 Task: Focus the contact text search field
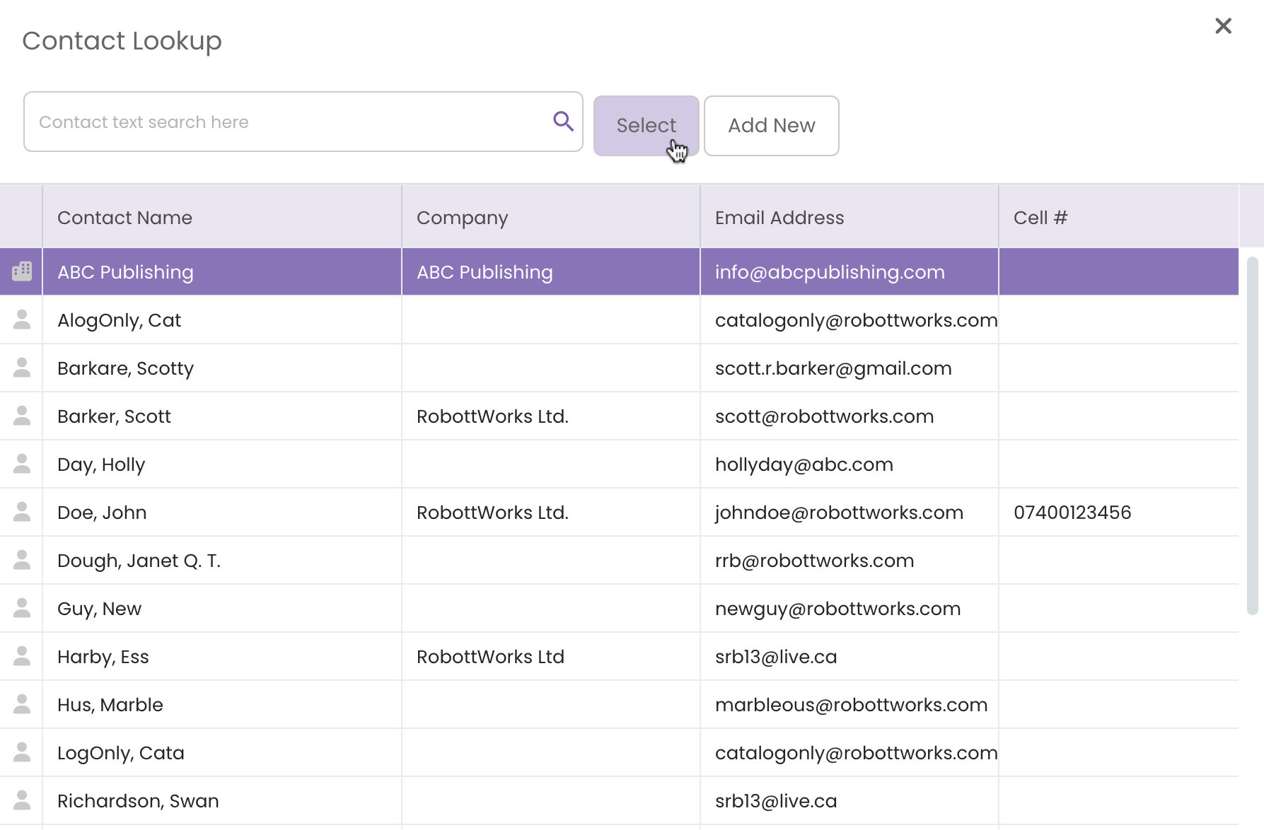point(303,122)
